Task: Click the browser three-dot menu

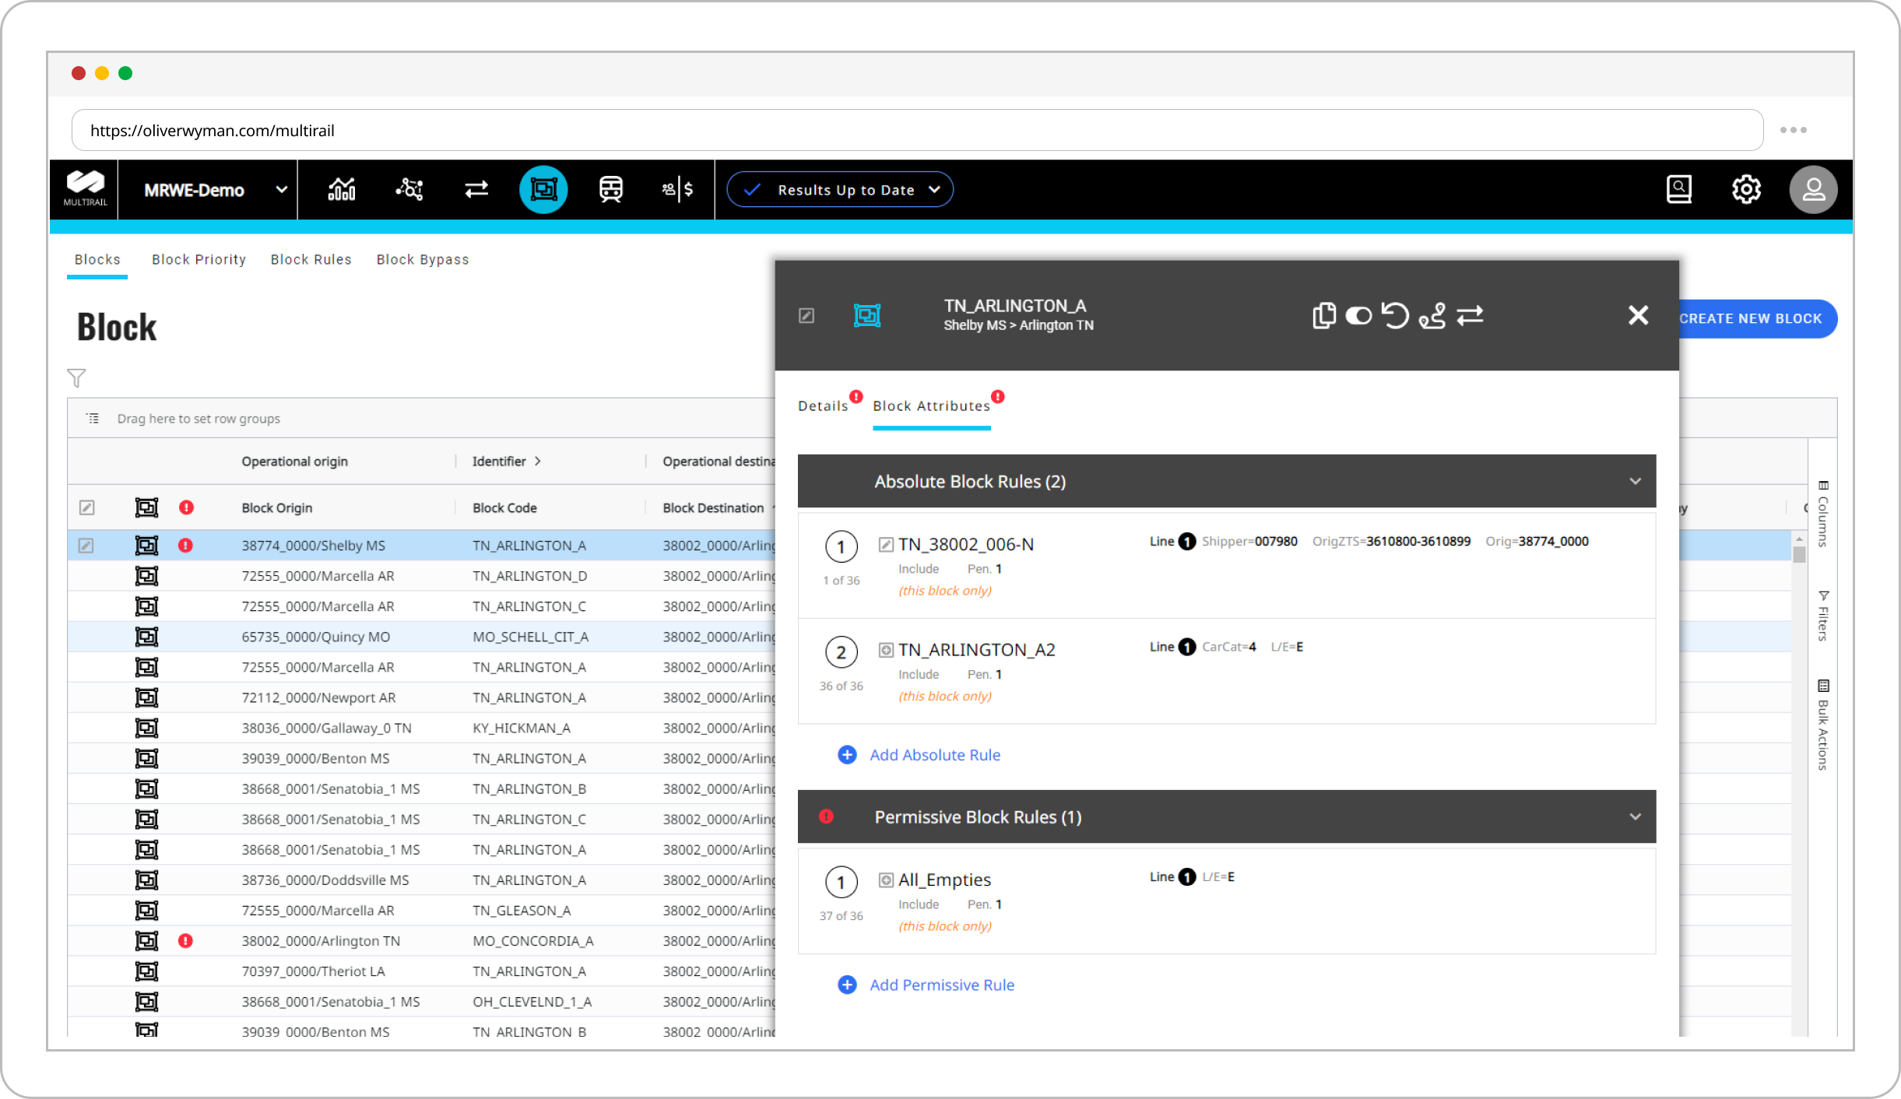Action: [1793, 130]
